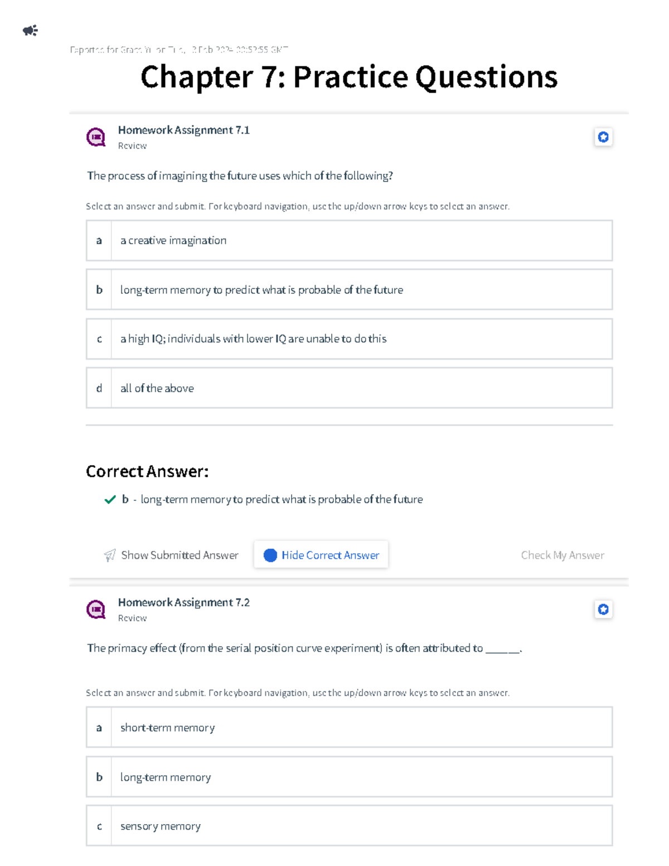This screenshot has width=669, height=866.
Task: Click the megaphone logo icon at top-left
Action: point(30,30)
